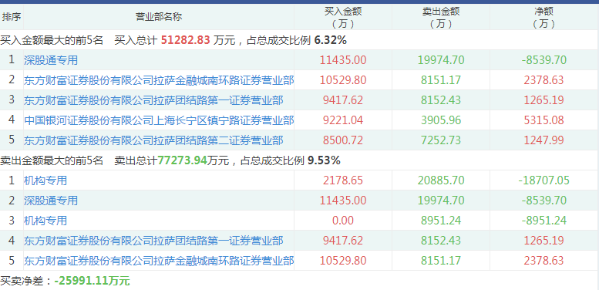The image size is (599, 290).
Task: Open 深股通专用 link in sell rank 2
Action: [x=51, y=201]
